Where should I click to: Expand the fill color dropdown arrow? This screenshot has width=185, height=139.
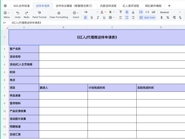[114, 12]
